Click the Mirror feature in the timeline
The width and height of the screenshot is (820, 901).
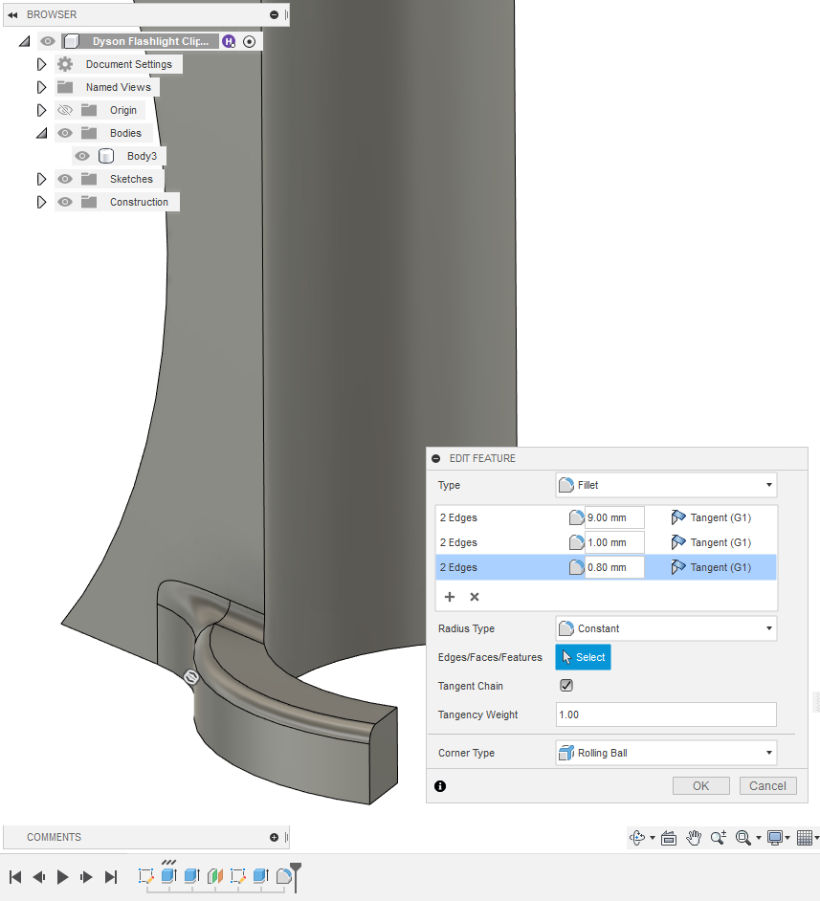pyautogui.click(x=212, y=875)
